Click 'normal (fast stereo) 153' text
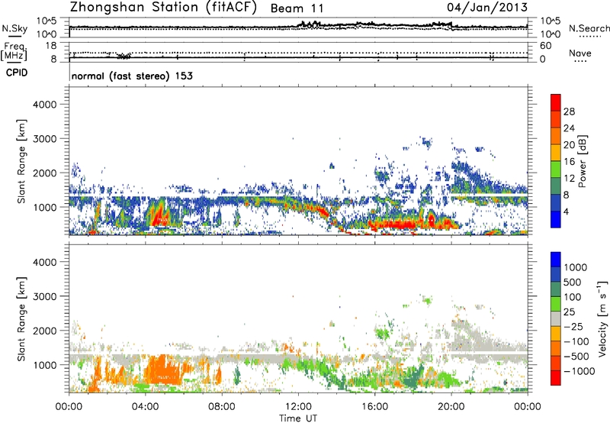Image resolution: width=610 pixels, height=423 pixels. pos(132,76)
